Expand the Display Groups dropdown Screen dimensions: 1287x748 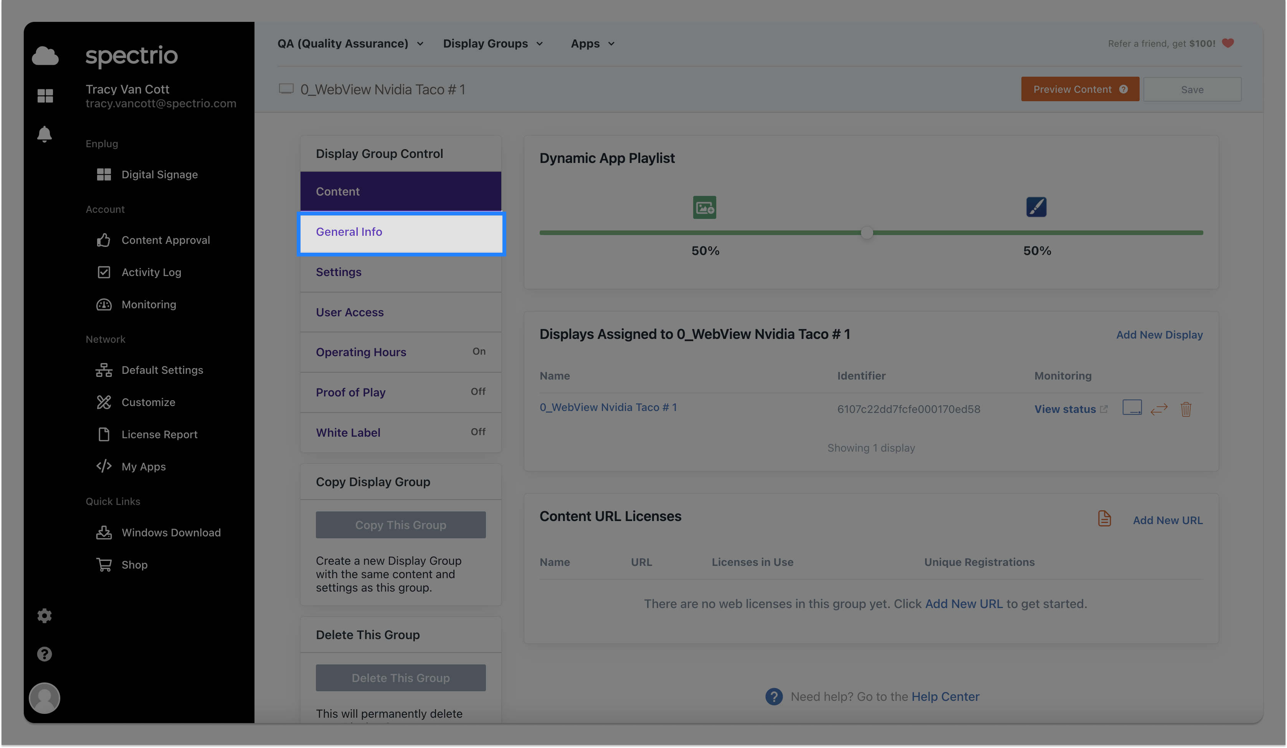coord(493,44)
